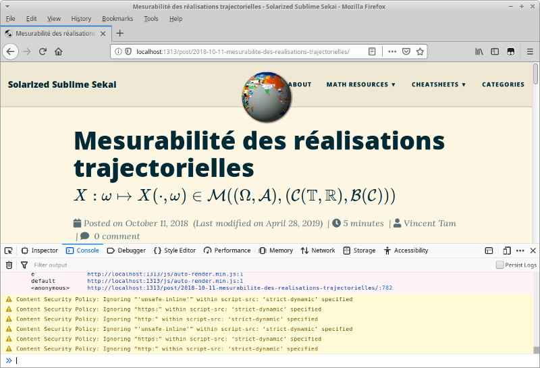540x368 pixels.
Task: Click the browser Reload button
Action: [43, 51]
